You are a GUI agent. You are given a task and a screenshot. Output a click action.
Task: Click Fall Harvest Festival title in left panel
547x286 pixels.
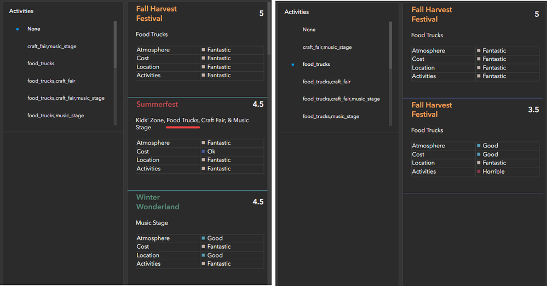157,14
